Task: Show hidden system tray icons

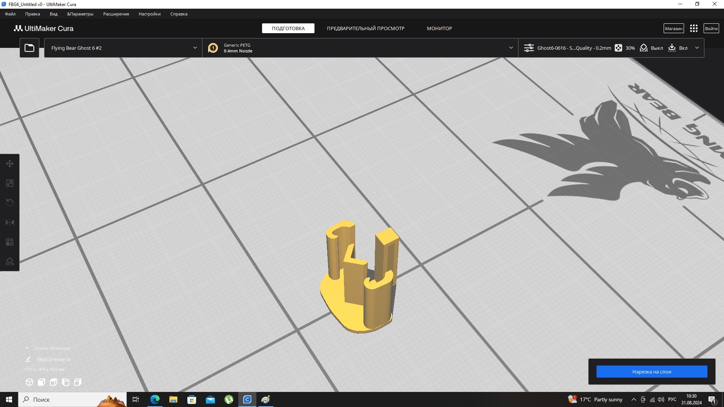Action: tap(633, 399)
